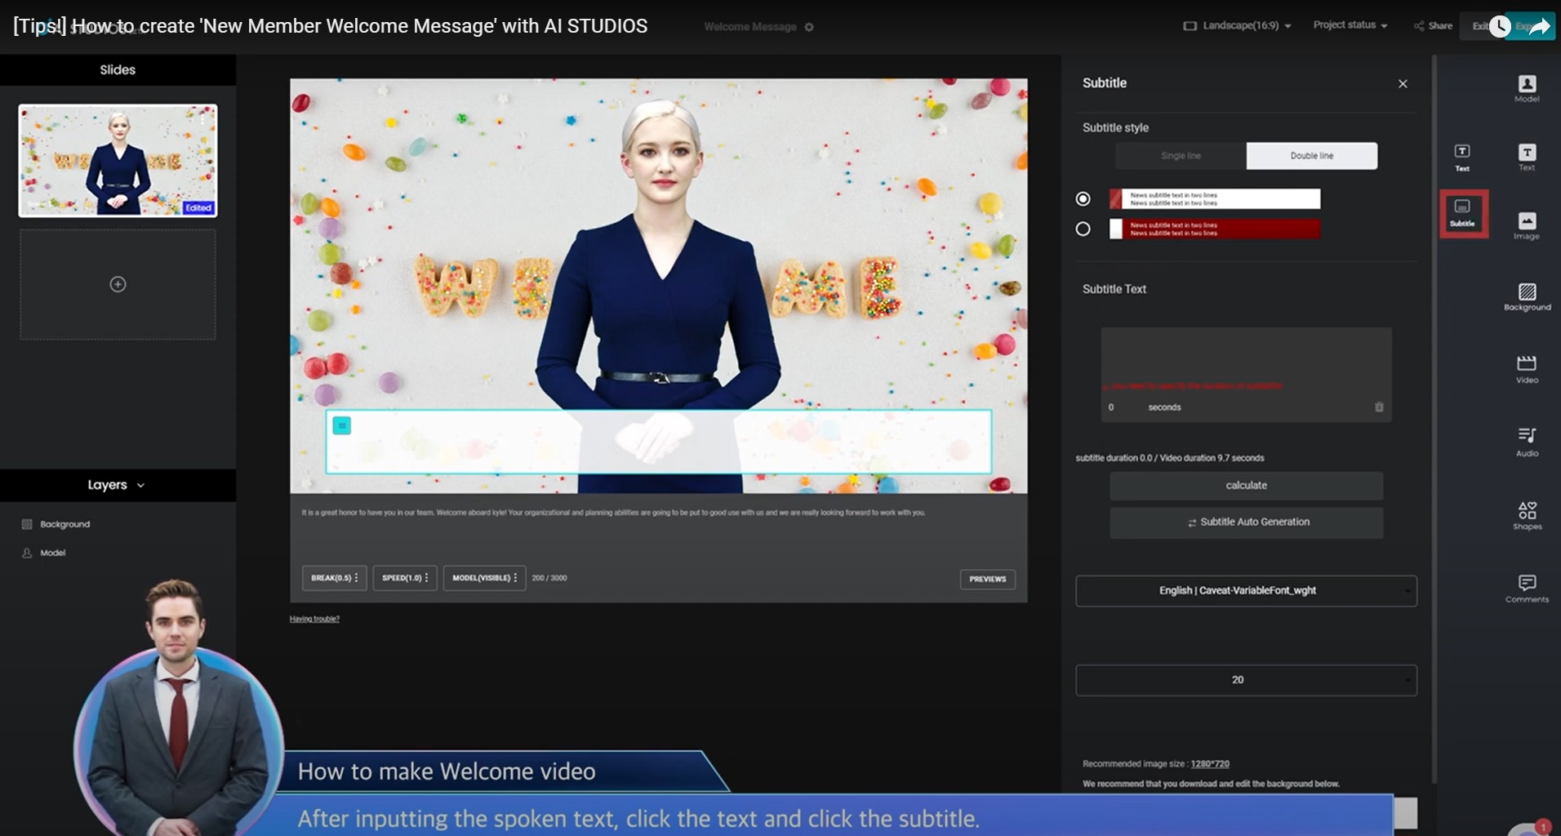Open the Text tool in right sidebar
The height and width of the screenshot is (836, 1561).
point(1527,157)
